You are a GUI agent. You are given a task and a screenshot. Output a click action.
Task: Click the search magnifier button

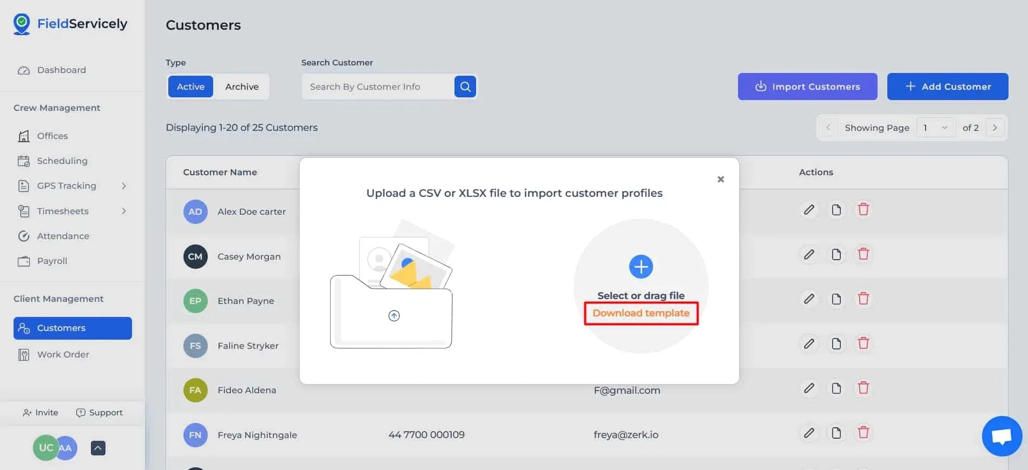click(x=465, y=87)
